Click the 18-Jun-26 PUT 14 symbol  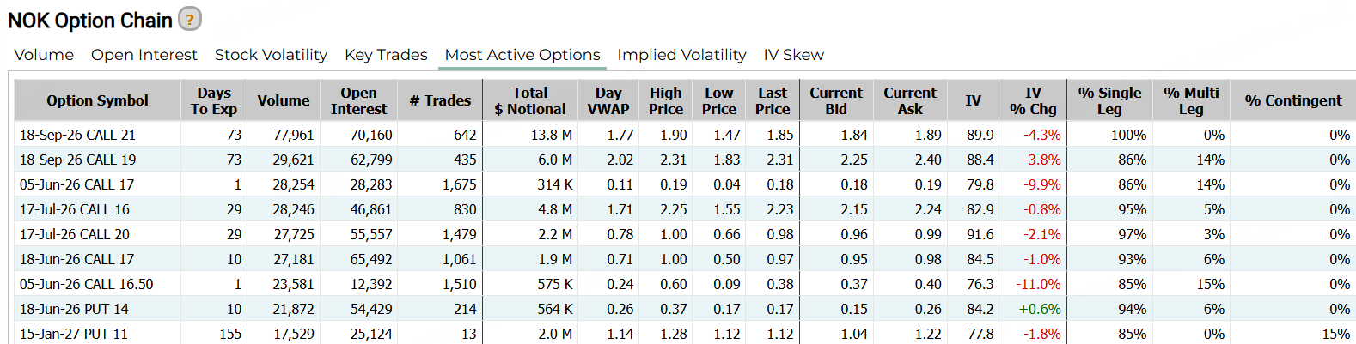coord(74,309)
